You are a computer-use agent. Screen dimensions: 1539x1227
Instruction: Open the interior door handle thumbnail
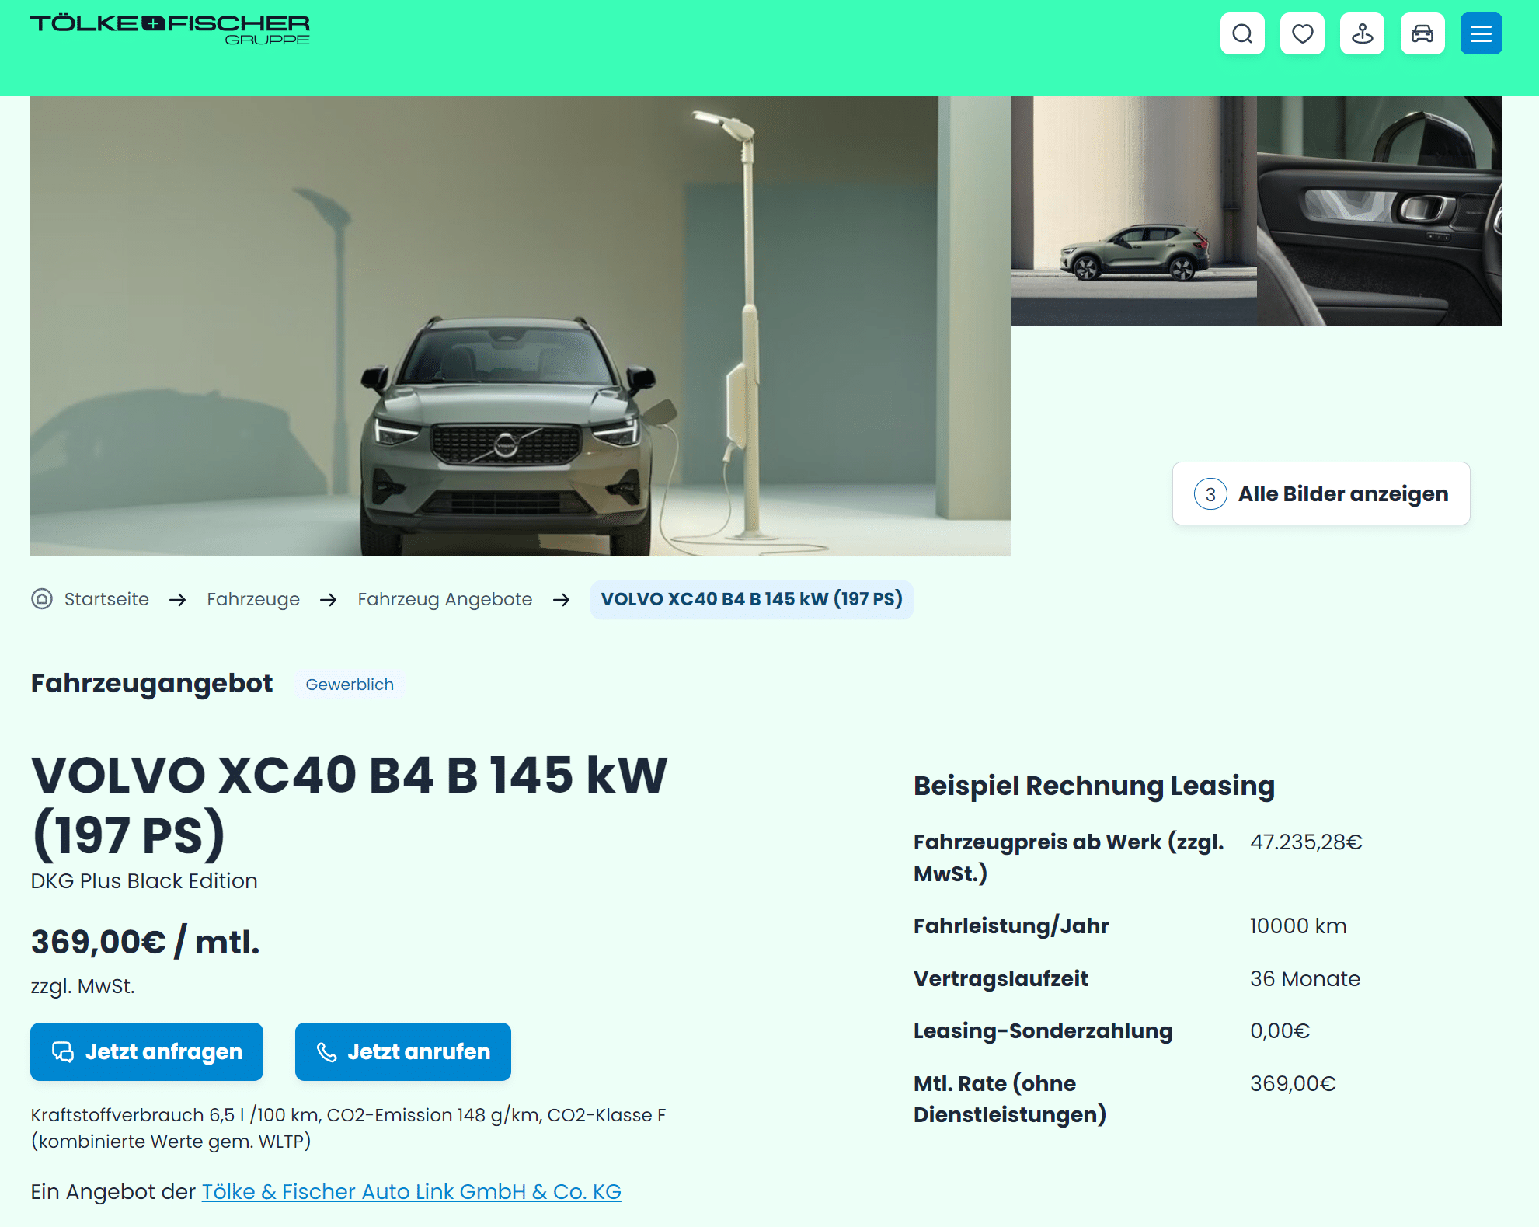1380,211
